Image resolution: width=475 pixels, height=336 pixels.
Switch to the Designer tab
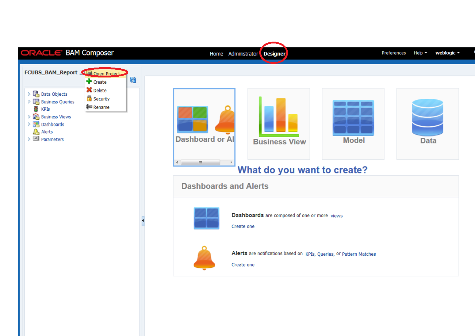tap(275, 54)
